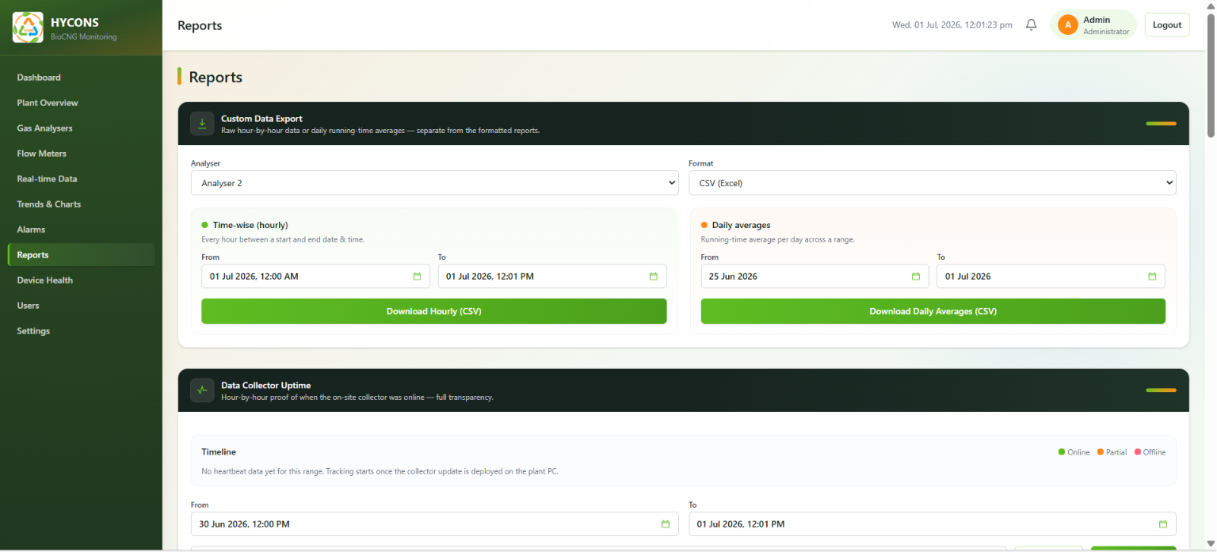Click the uptime From date-time field

coord(434,524)
